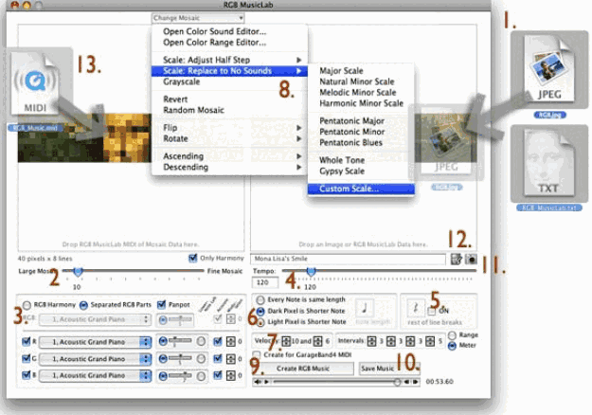The image size is (592, 415).
Task: Open the Change Mosaic dropdown
Action: pos(198,18)
